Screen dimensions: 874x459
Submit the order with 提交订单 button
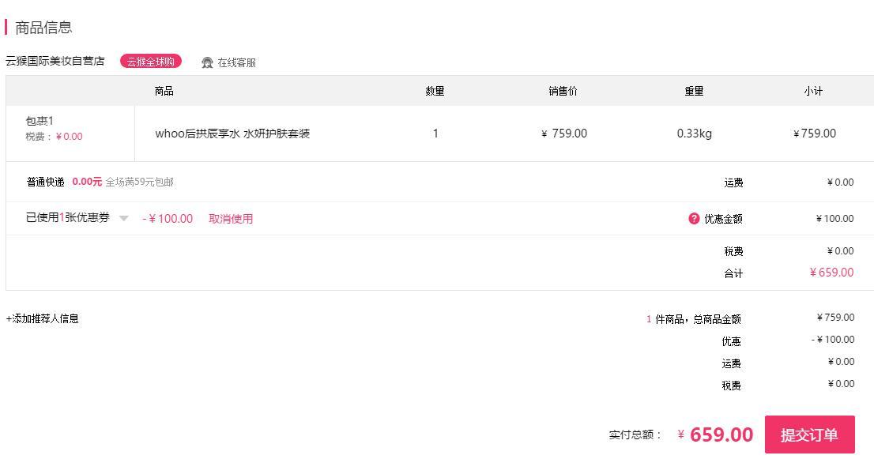[809, 435]
